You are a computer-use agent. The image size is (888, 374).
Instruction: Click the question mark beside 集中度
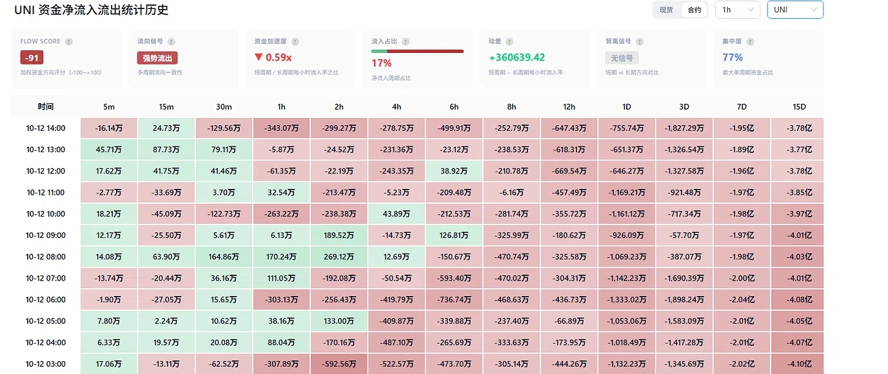(x=750, y=42)
